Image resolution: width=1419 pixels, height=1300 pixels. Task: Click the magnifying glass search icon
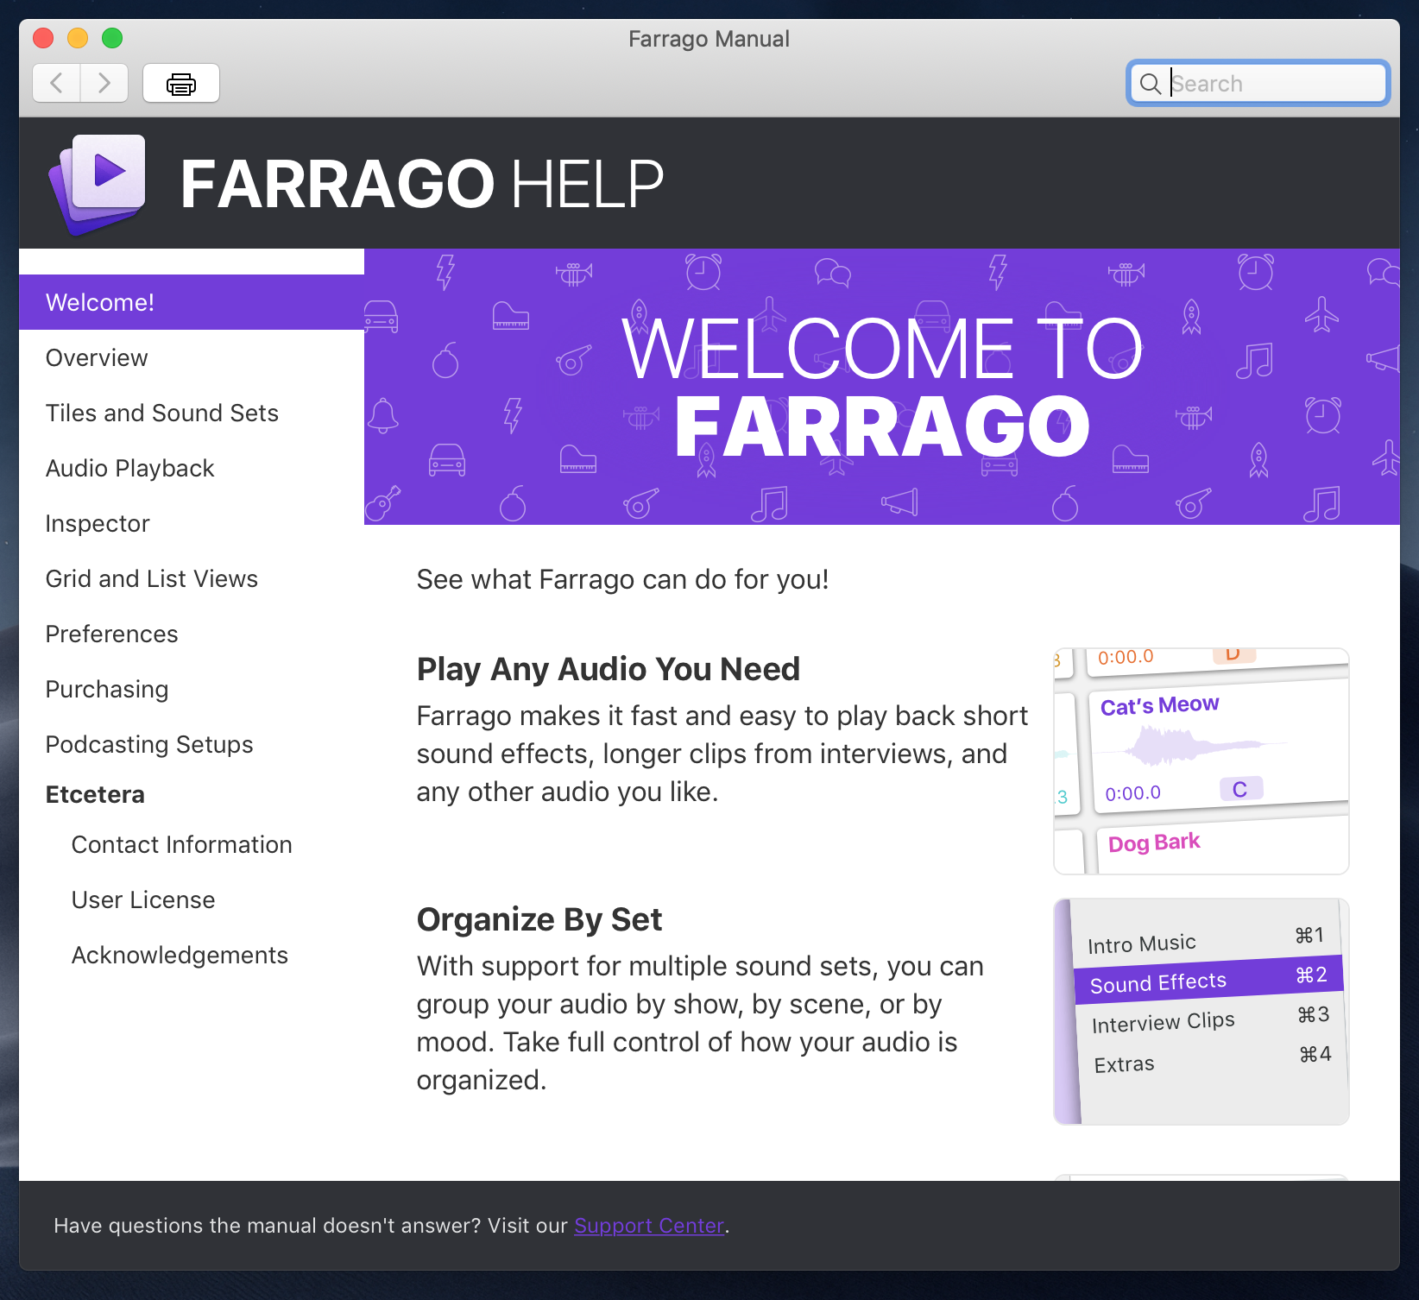pos(1150,84)
